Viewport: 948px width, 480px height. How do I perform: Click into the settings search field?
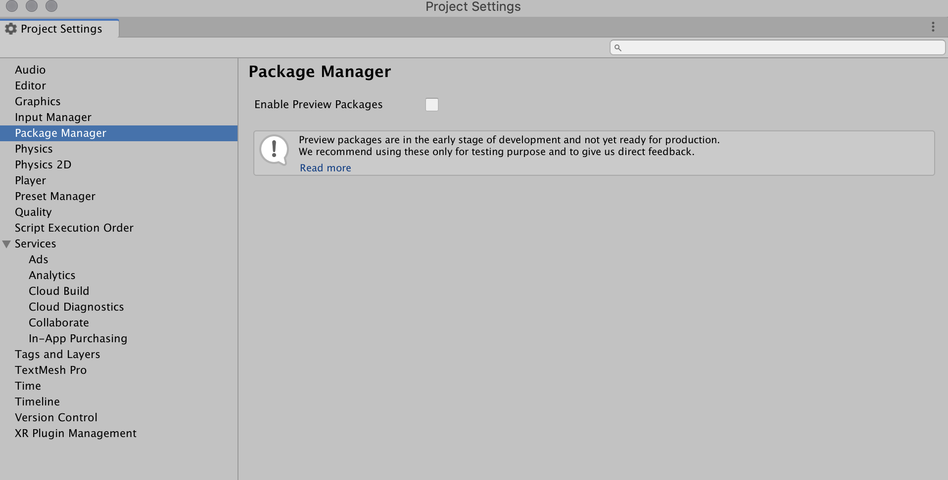[x=782, y=48]
